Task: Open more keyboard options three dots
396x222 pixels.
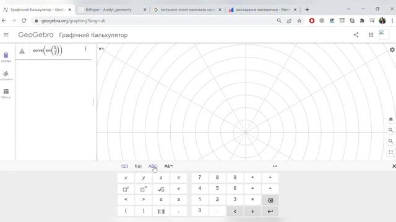Action: pos(275,166)
